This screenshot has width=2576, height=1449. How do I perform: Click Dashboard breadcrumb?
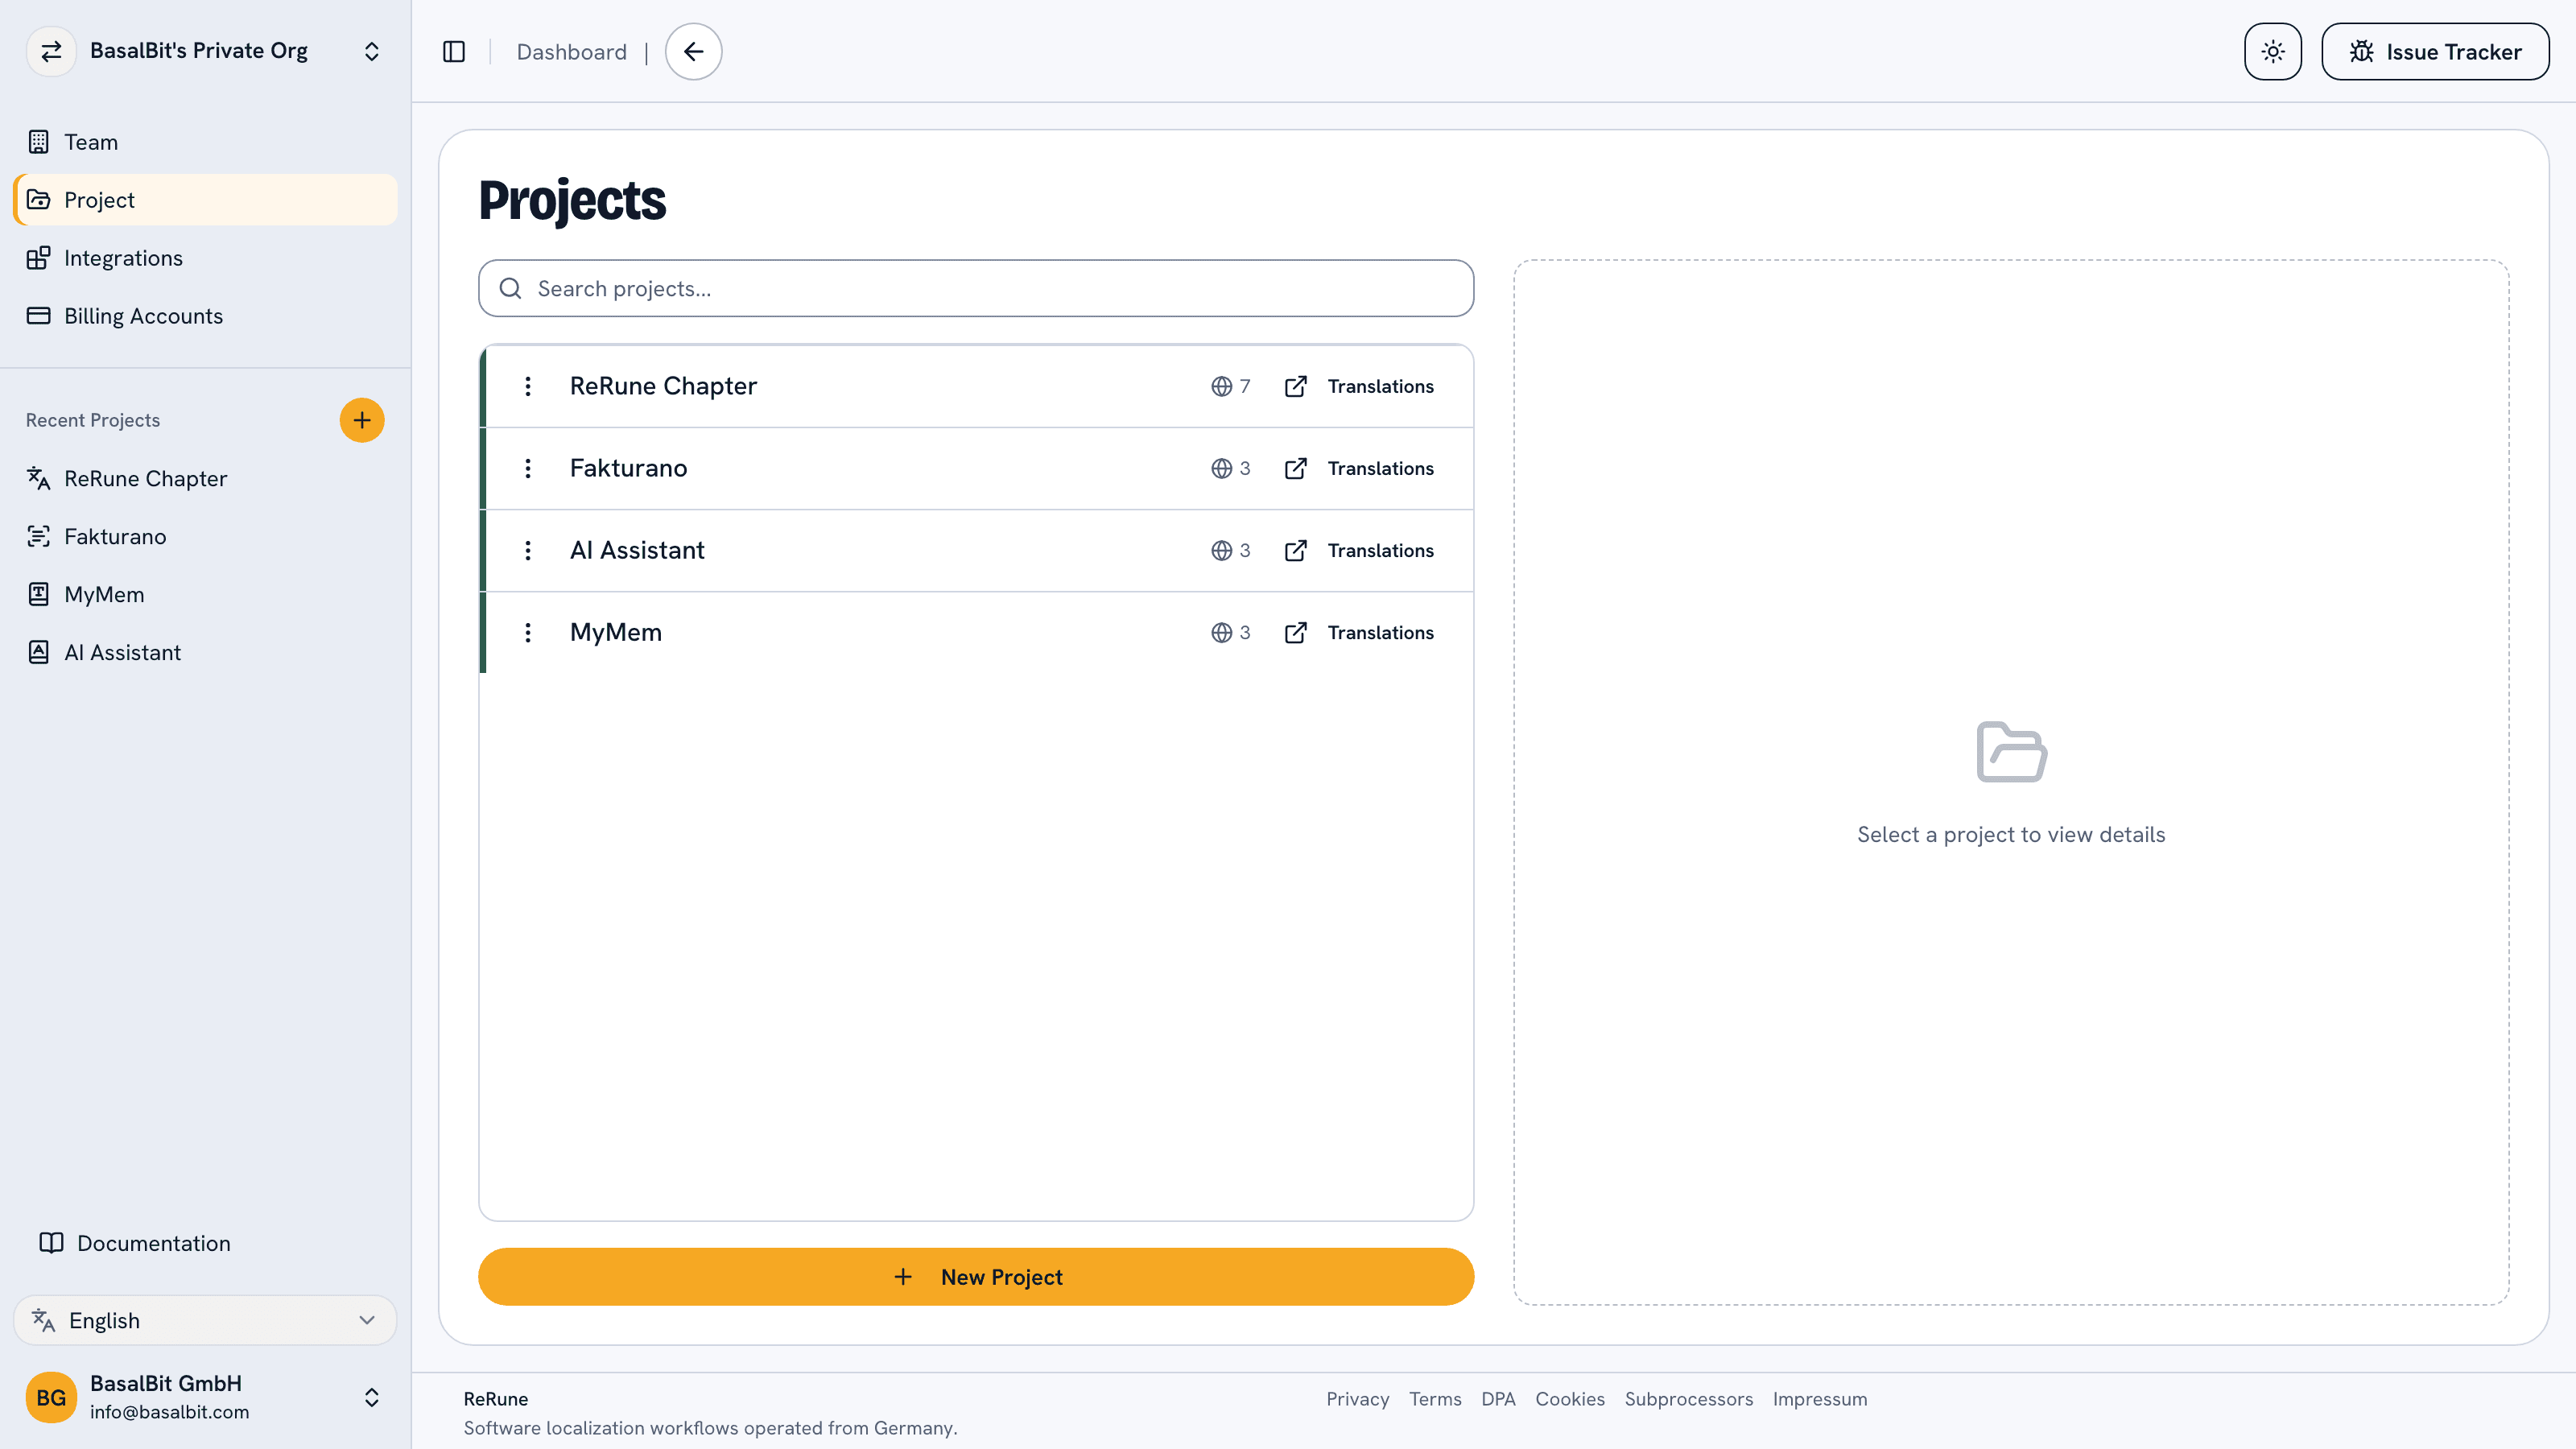(572, 52)
